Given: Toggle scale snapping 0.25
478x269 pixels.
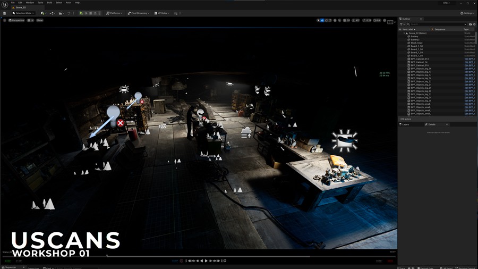Looking at the screenshot, I should (x=366, y=20).
